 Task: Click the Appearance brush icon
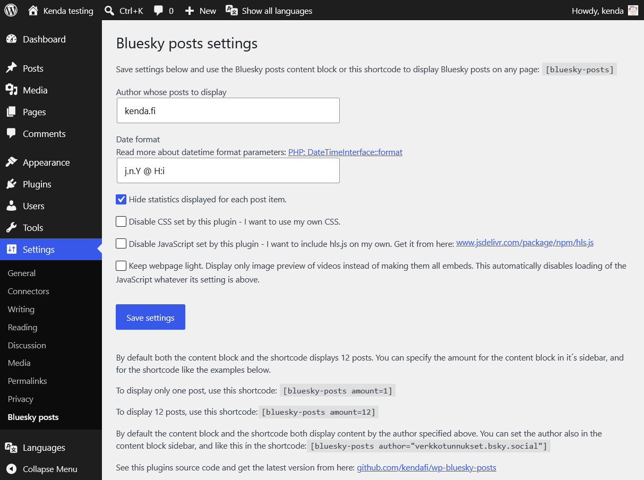click(x=11, y=162)
